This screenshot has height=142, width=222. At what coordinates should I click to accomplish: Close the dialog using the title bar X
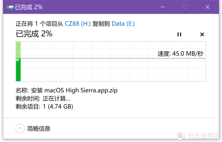pos(208,7)
